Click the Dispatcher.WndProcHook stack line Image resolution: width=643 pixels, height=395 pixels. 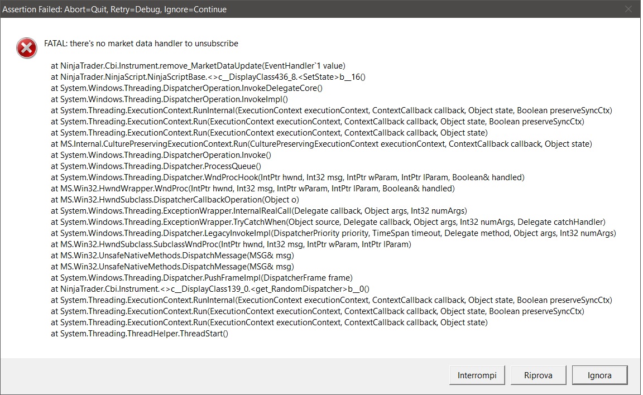[288, 177]
